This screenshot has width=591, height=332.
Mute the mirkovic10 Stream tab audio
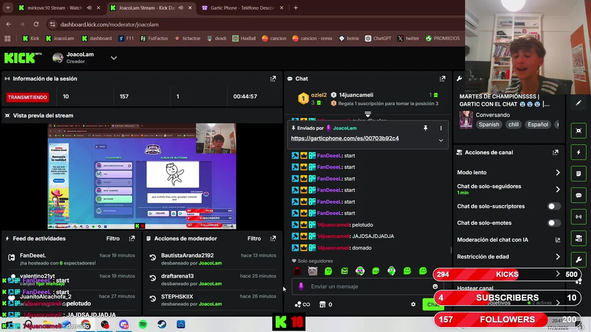pos(89,8)
